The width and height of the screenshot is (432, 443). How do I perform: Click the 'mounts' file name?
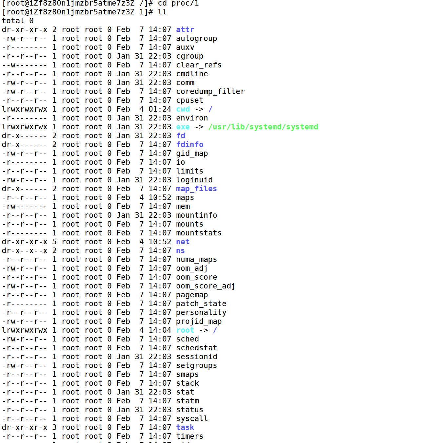190,224
